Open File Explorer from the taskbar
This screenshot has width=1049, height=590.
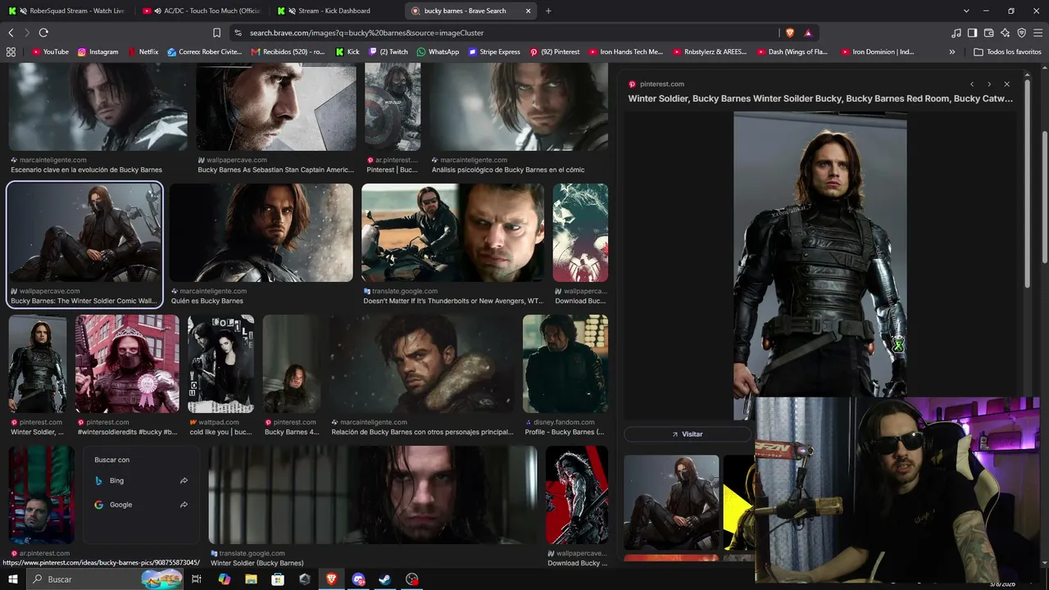(x=251, y=579)
